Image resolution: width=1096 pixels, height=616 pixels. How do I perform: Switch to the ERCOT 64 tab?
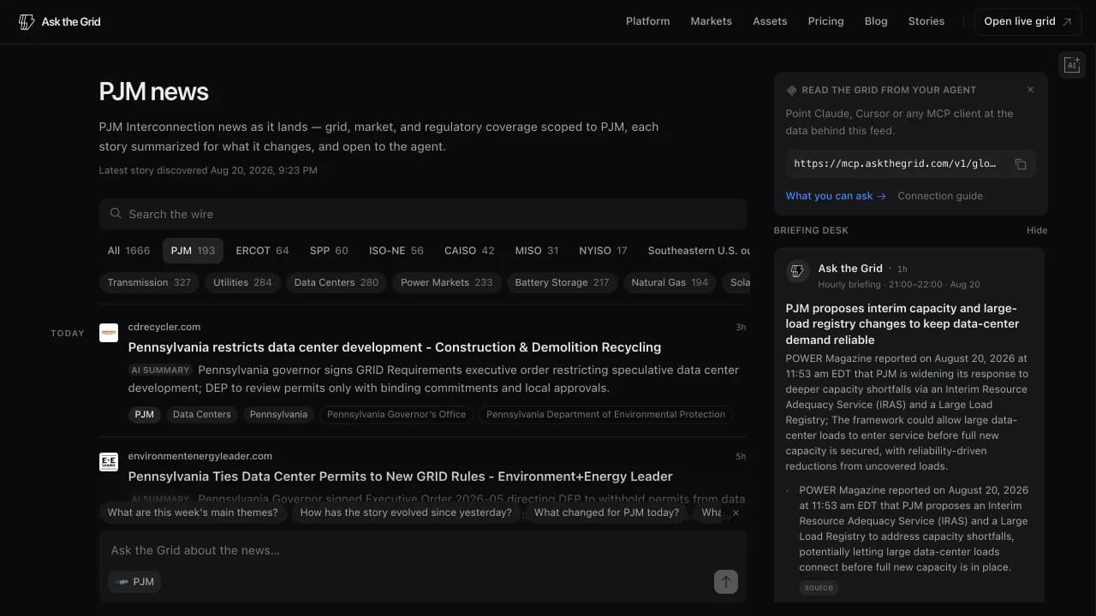262,251
